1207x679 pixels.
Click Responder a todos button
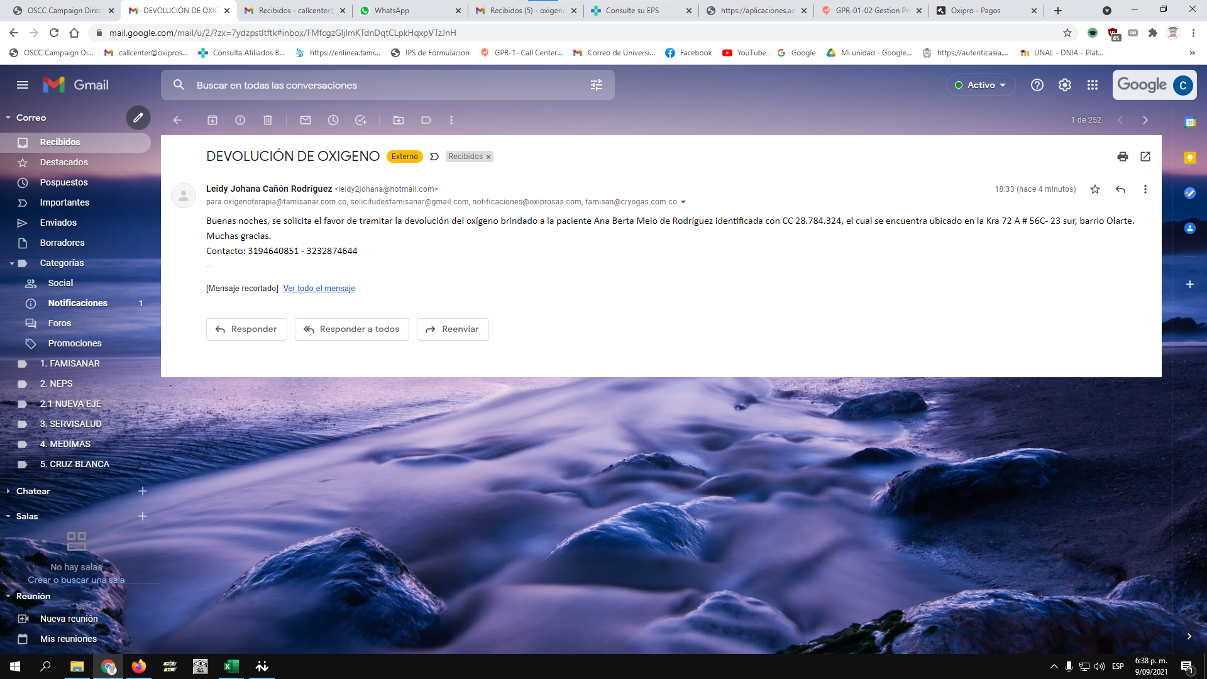[x=352, y=329]
